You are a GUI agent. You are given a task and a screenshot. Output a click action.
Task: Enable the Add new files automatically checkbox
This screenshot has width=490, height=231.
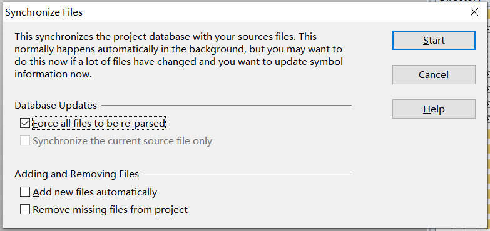[25, 192]
